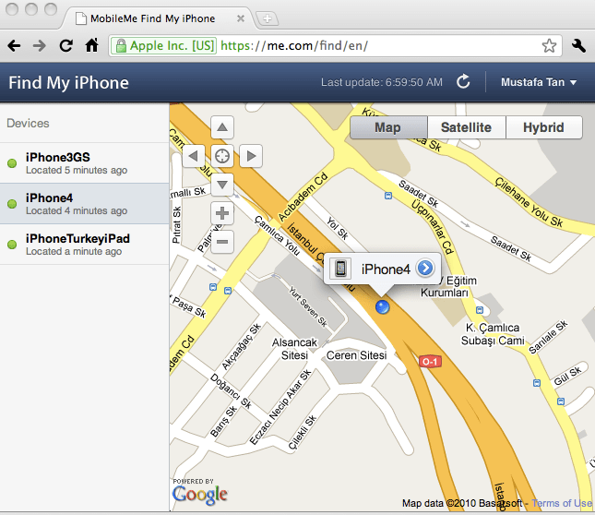Go back with the browser back arrow
595x515 pixels.
[x=15, y=46]
